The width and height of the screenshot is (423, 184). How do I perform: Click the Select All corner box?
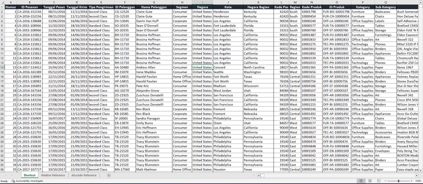(x=2, y=3)
